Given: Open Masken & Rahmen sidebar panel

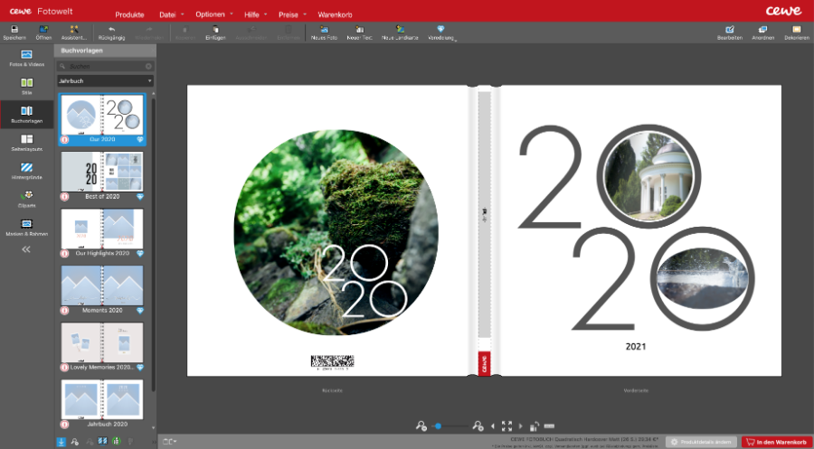Looking at the screenshot, I should pos(26,227).
